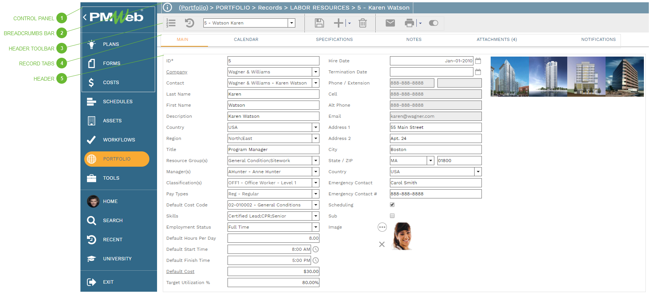The height and width of the screenshot is (294, 650).
Task: Open the record history clock icon
Action: point(190,23)
